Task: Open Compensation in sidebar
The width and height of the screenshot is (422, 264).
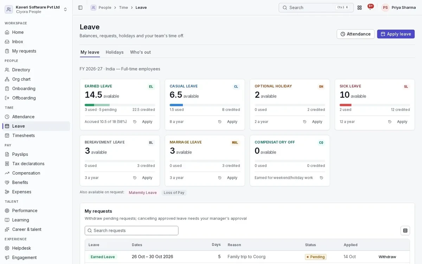Action: coord(36,173)
